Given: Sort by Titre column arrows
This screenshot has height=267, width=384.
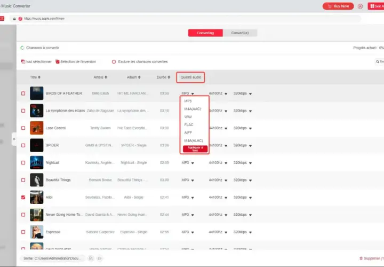Looking at the screenshot, I should click(39, 77).
